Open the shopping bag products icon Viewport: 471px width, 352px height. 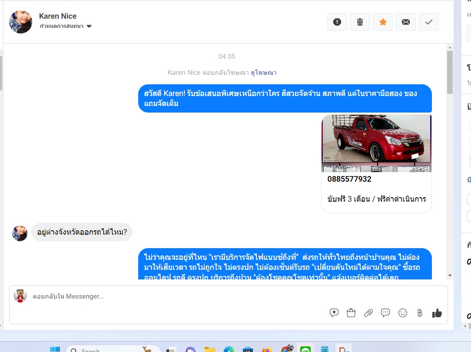click(351, 313)
